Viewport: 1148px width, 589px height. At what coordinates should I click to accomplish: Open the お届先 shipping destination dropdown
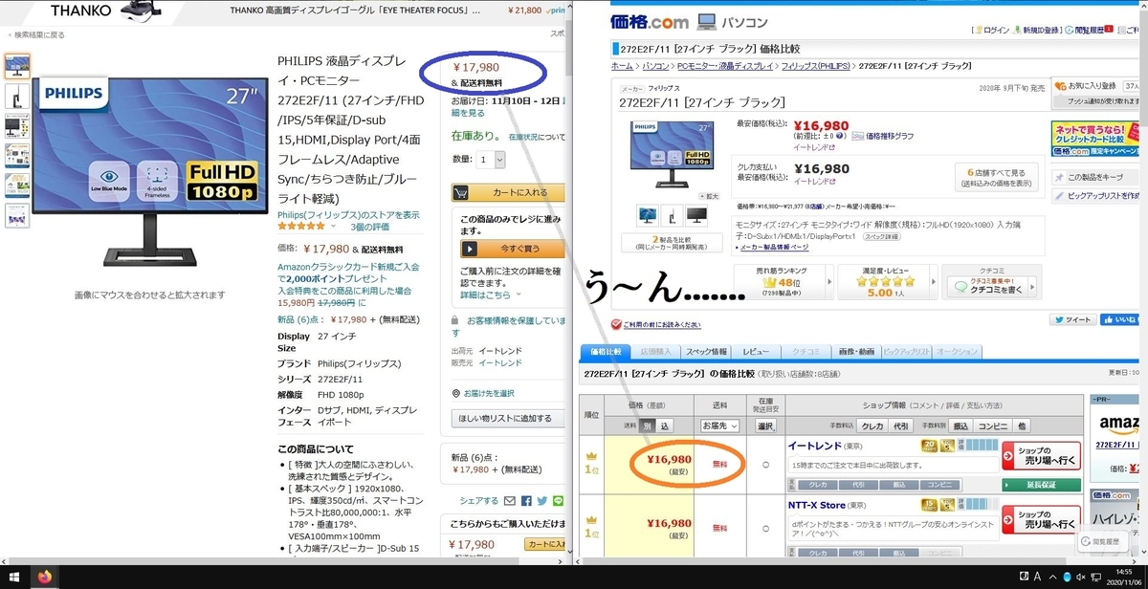click(x=722, y=425)
